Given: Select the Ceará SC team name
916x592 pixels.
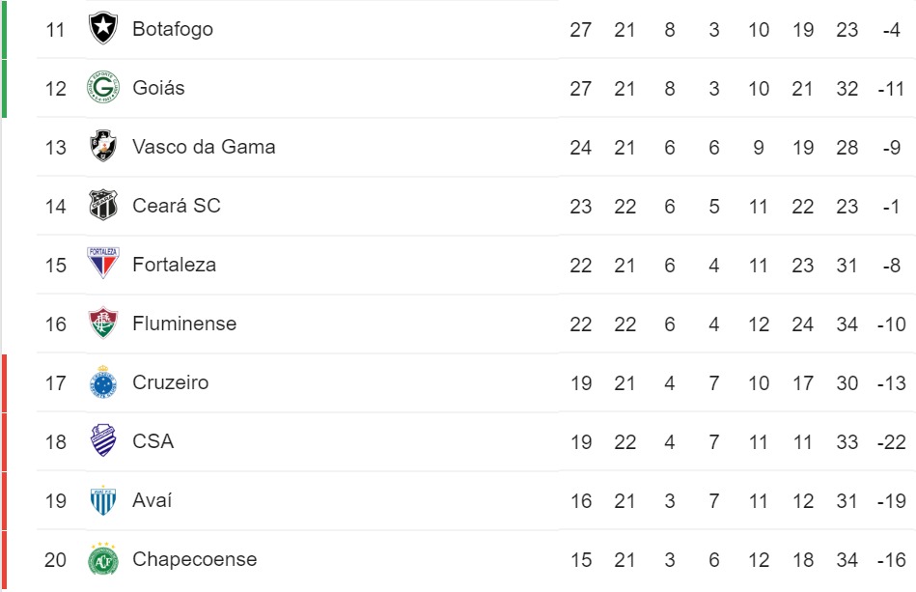Looking at the screenshot, I should tap(177, 206).
